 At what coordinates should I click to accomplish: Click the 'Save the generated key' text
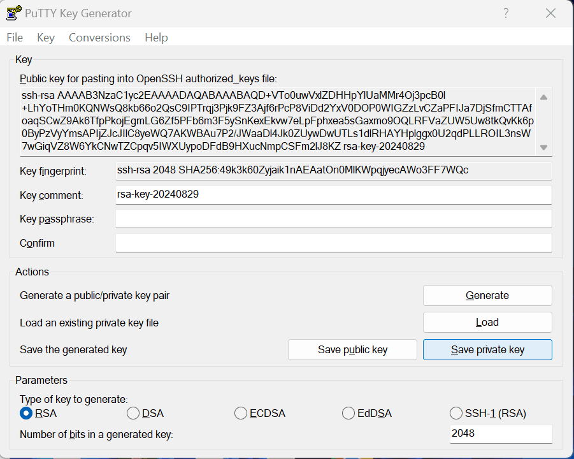(73, 350)
